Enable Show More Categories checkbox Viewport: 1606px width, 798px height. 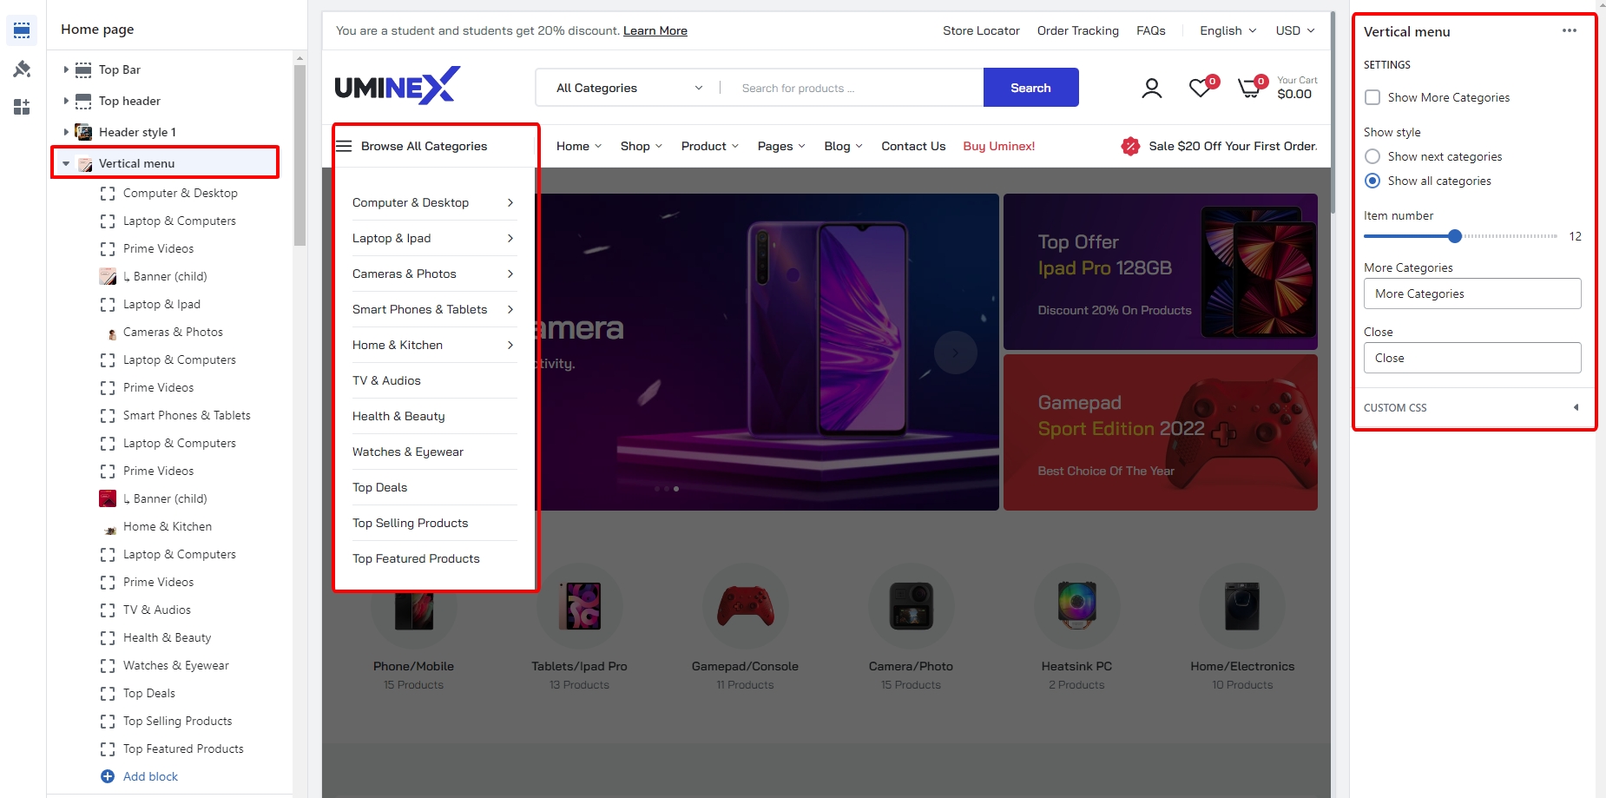1372,97
